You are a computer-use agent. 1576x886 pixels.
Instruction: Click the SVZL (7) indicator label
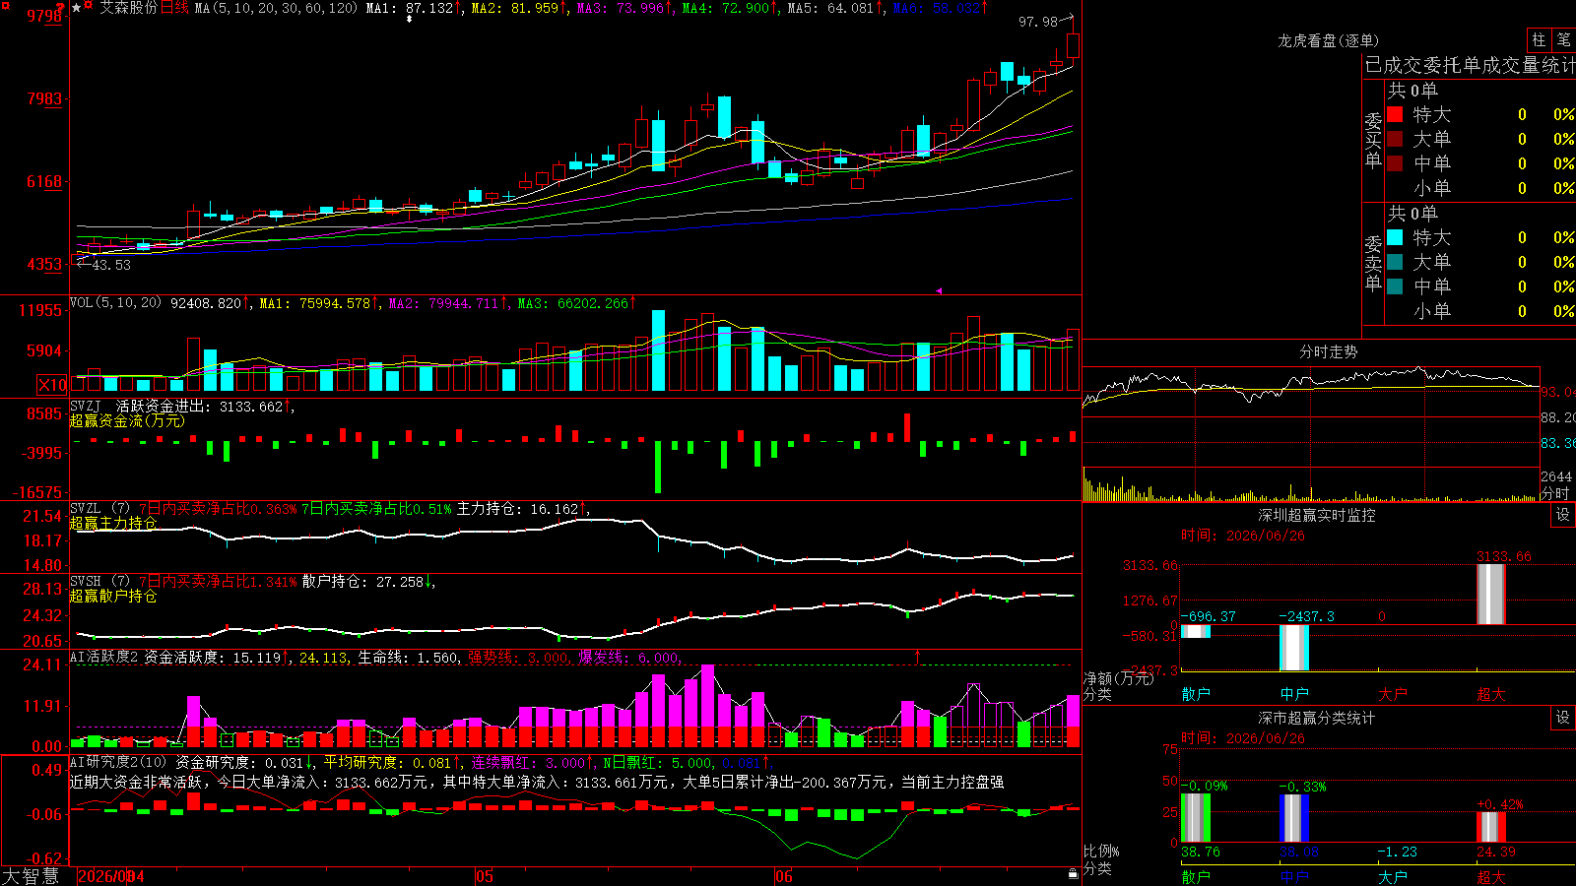[x=100, y=509]
